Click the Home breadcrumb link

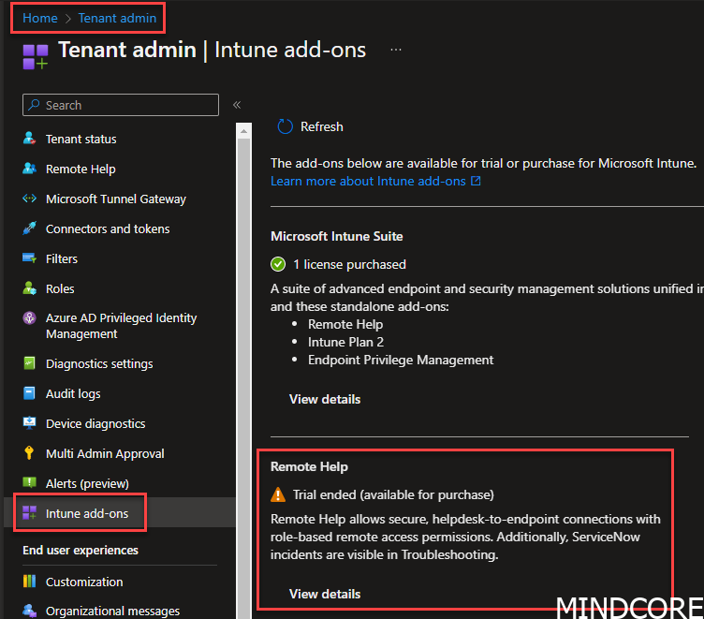point(40,18)
